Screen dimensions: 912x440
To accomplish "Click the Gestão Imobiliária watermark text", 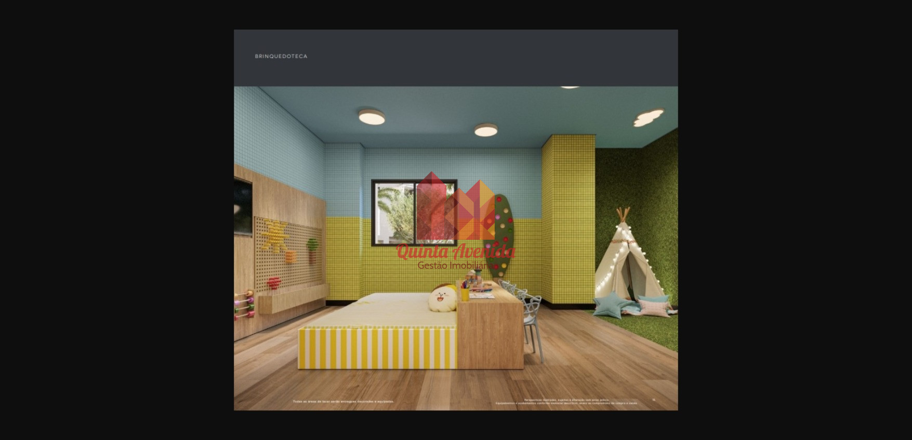I will [x=455, y=266].
